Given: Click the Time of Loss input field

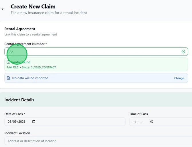Looking at the screenshot, I should point(160,122).
